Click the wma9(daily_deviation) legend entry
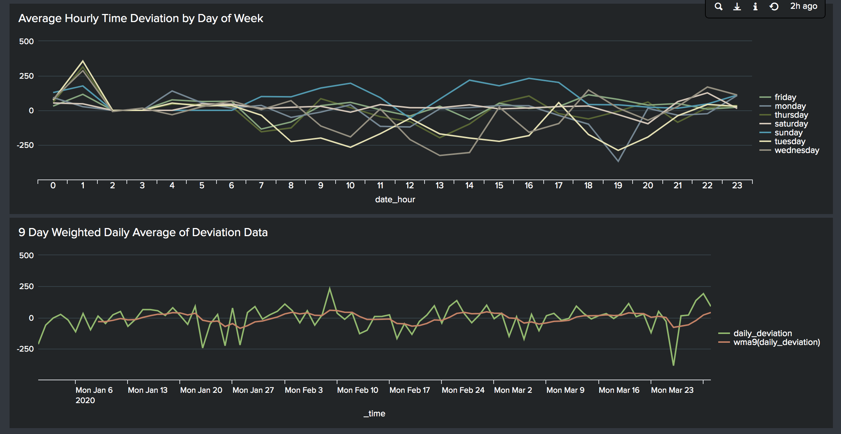 pos(776,342)
